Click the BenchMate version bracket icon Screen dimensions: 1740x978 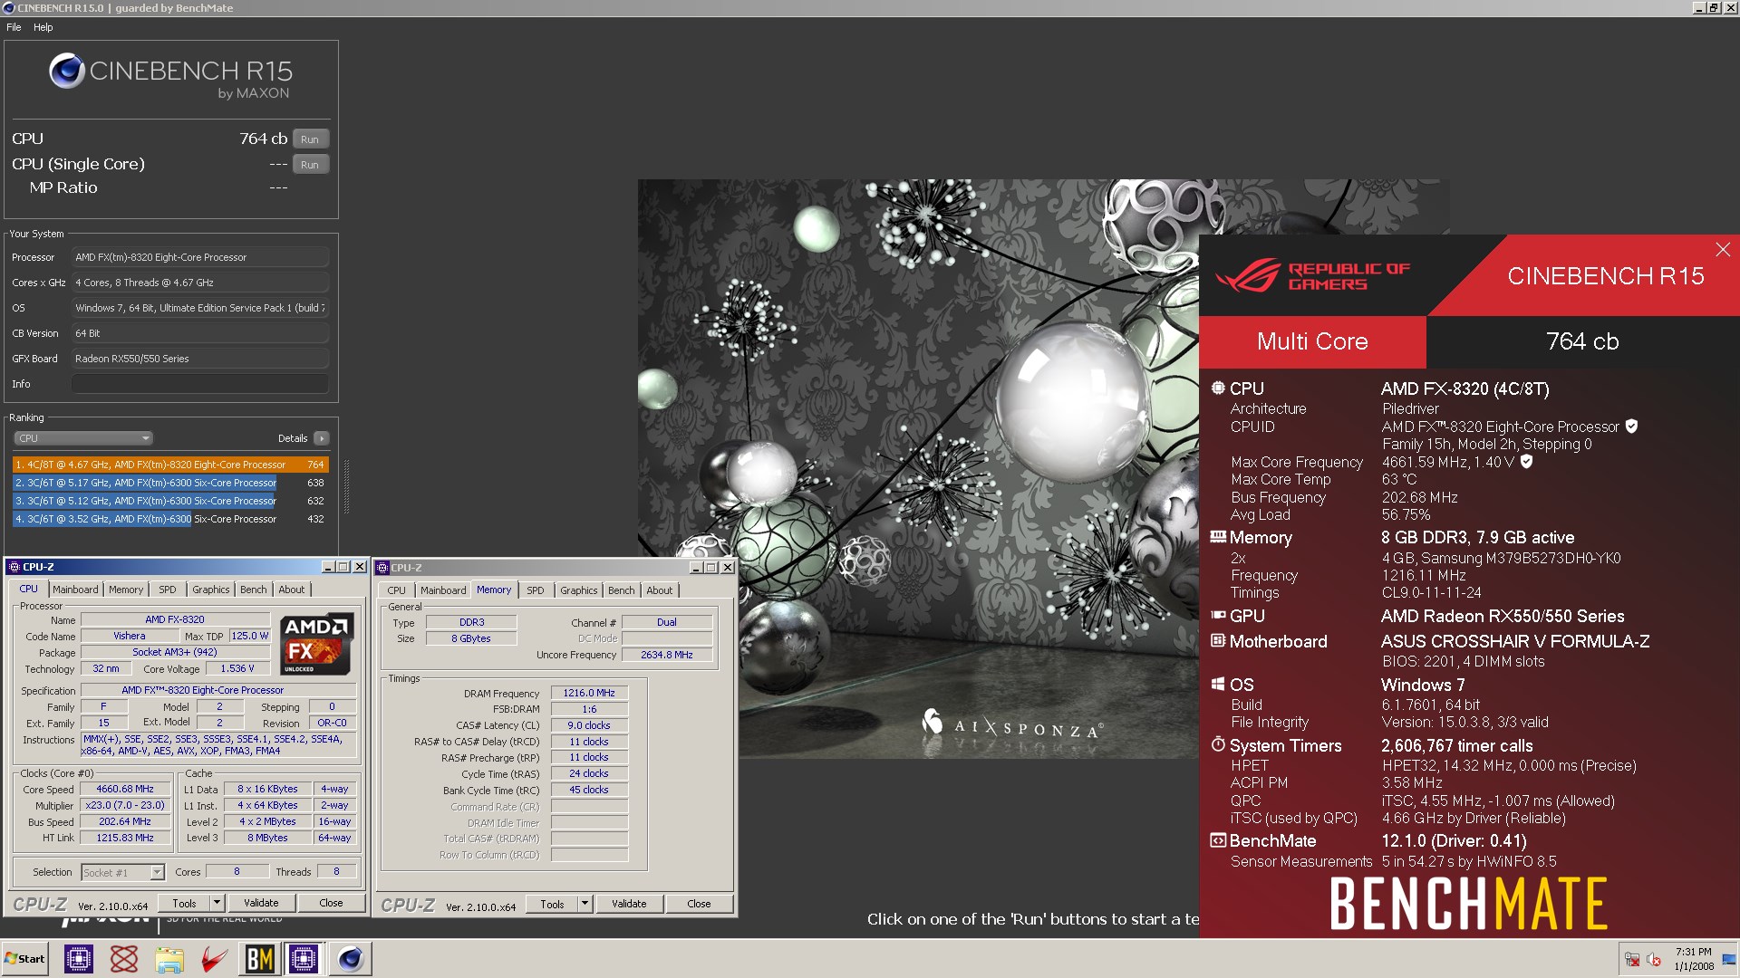coord(1218,840)
